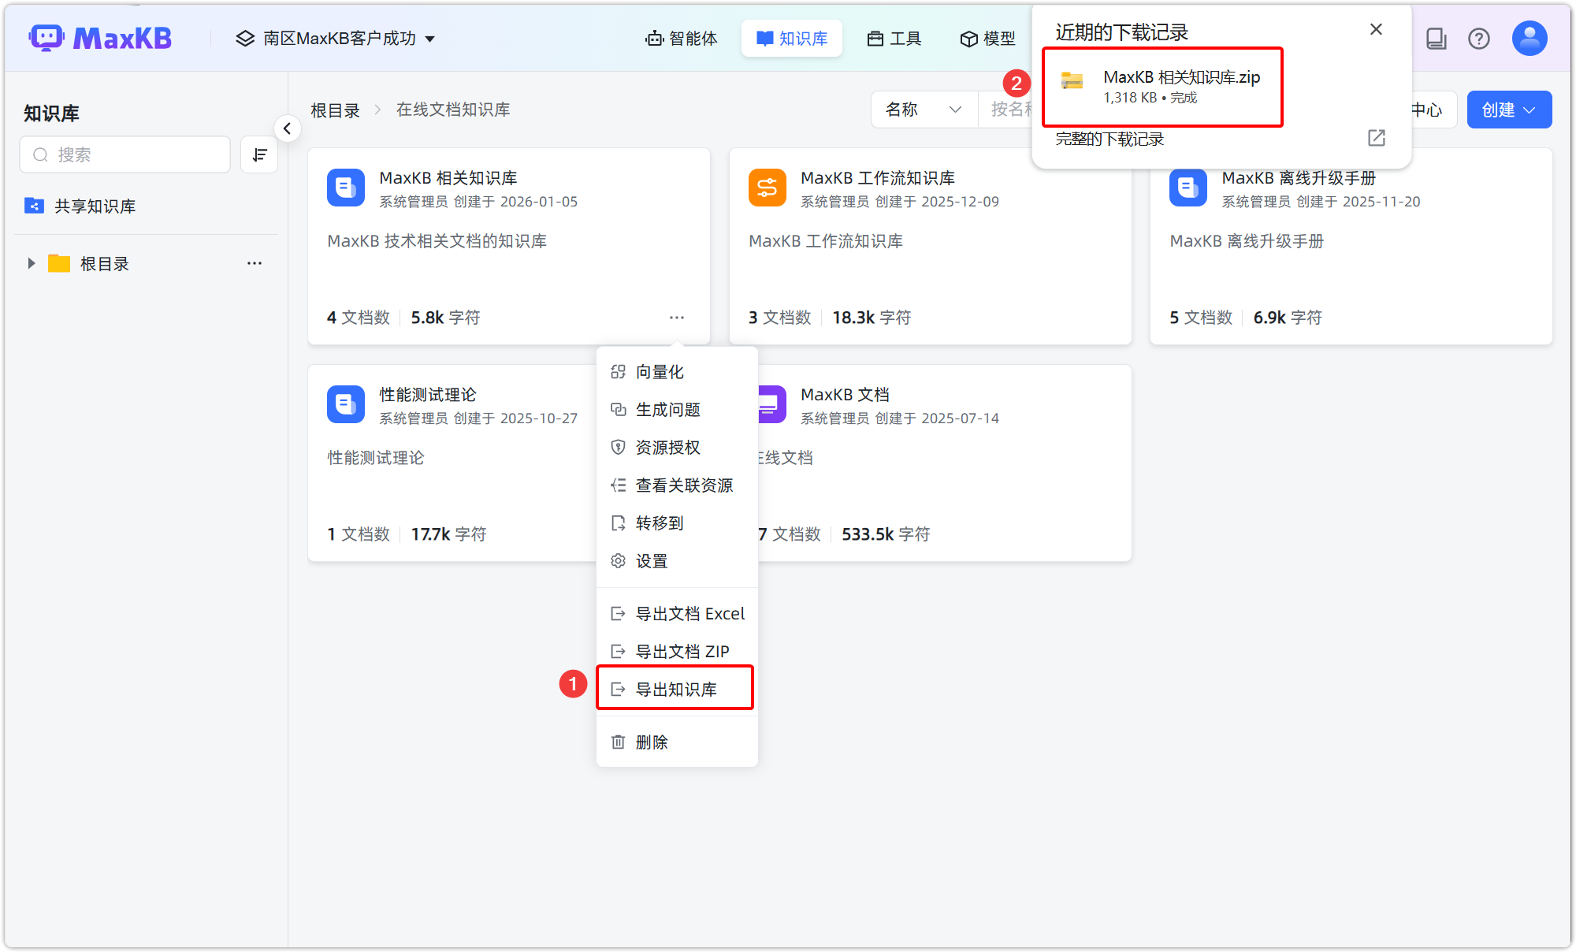
Task: Click 在线文档知识库 breadcrumb
Action: 453,110
